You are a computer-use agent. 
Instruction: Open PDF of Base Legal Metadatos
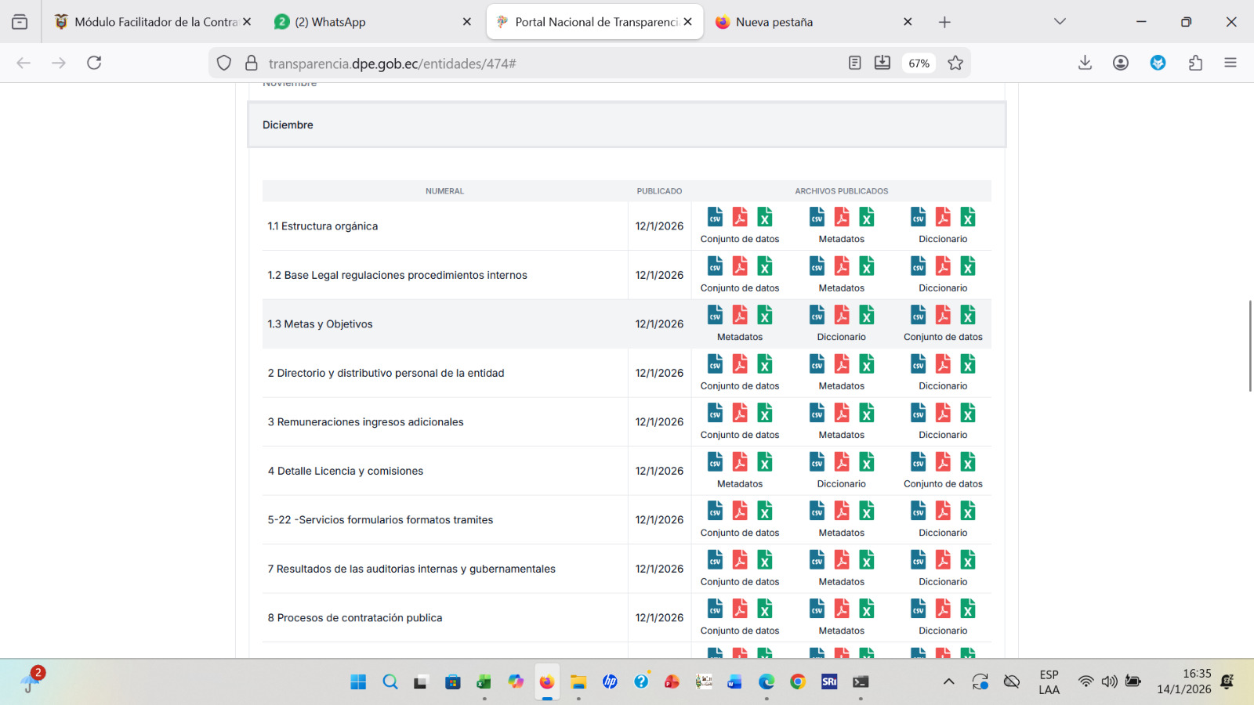coord(842,266)
